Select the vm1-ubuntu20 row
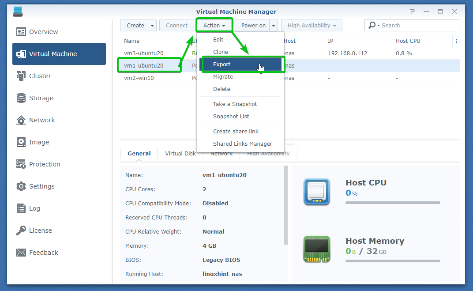 click(x=289, y=65)
